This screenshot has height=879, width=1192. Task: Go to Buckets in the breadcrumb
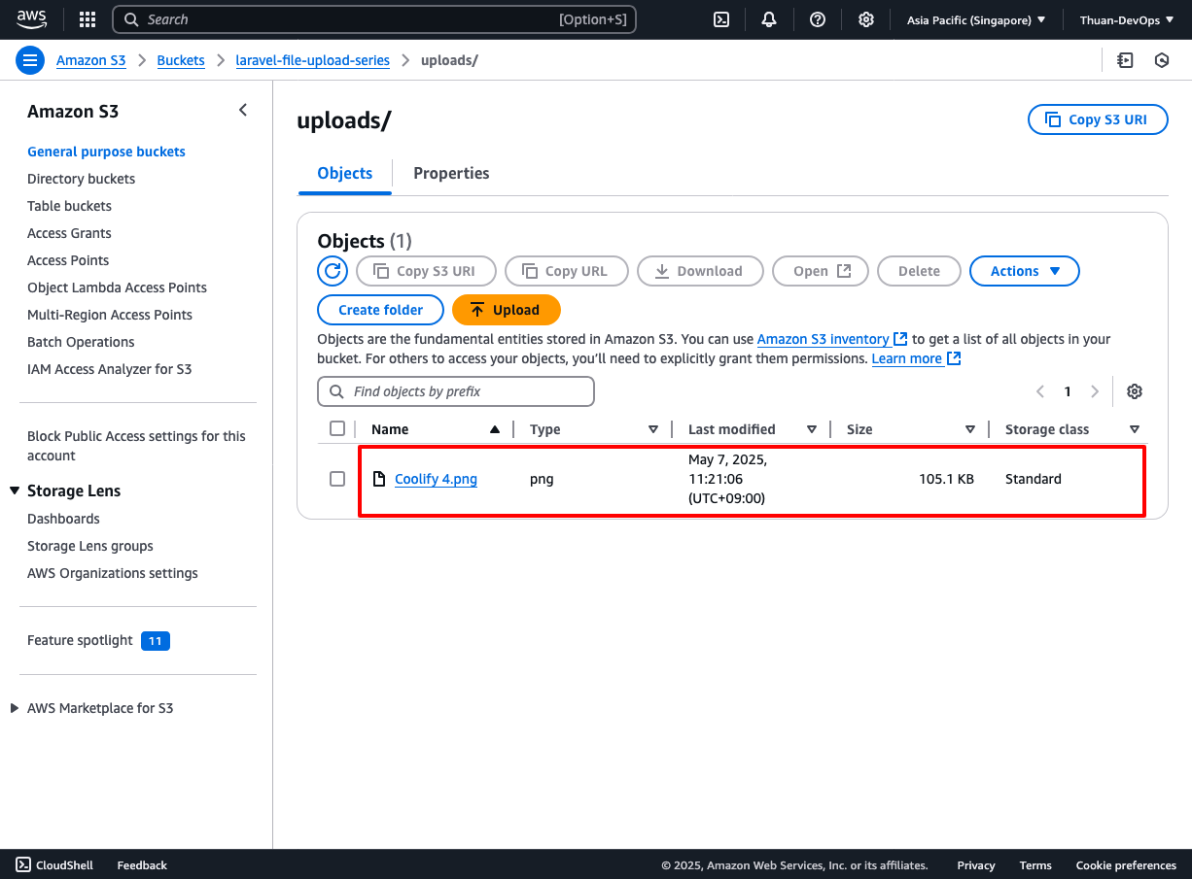pyautogui.click(x=181, y=60)
